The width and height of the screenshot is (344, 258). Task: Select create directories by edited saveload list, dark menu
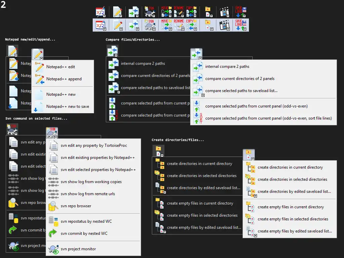click(x=198, y=187)
